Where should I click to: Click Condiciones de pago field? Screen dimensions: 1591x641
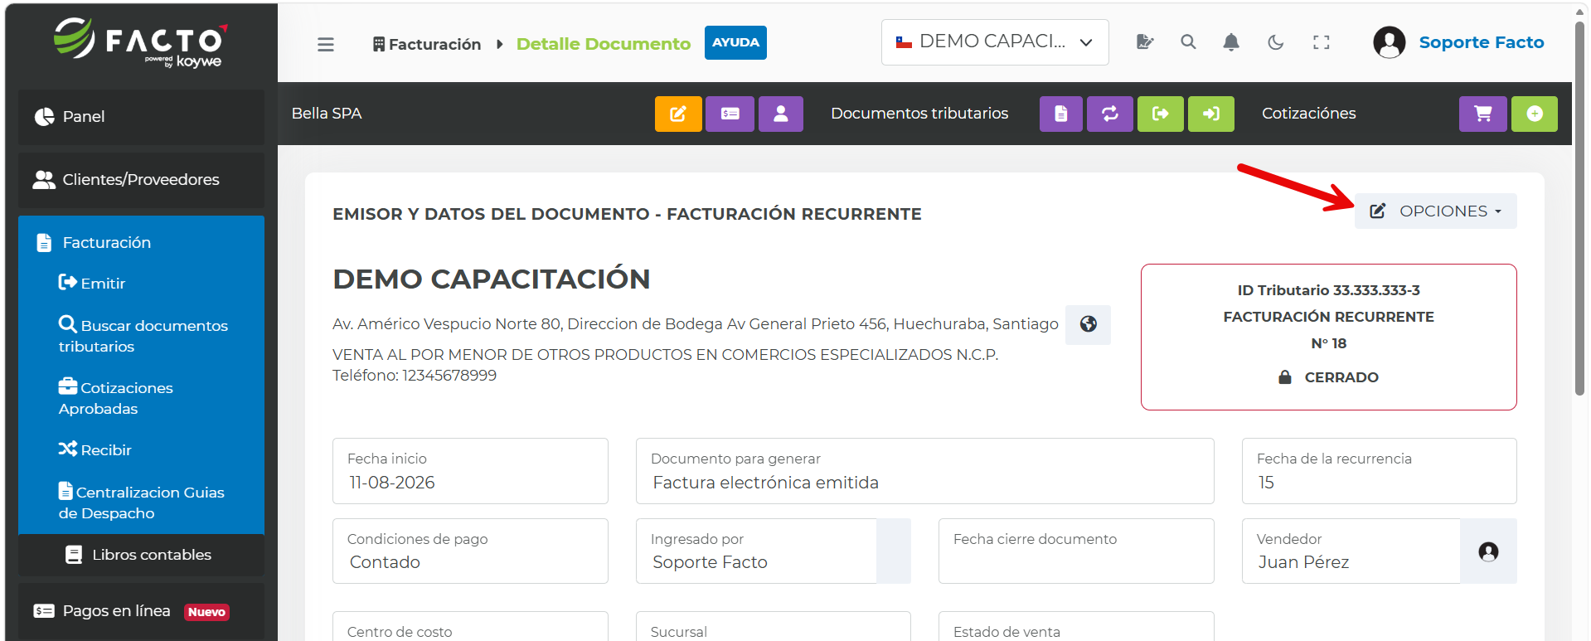tap(470, 551)
